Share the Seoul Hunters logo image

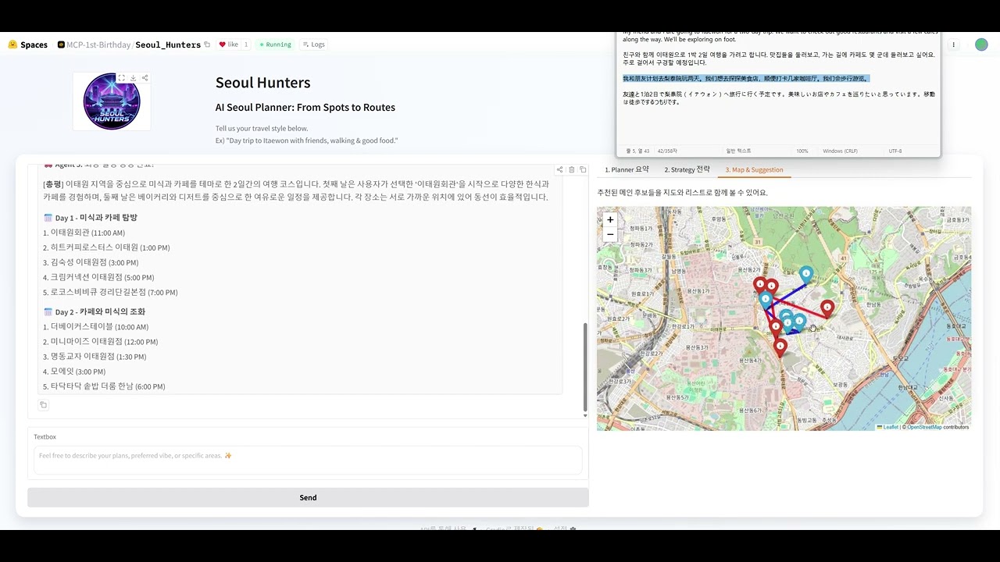(x=145, y=78)
